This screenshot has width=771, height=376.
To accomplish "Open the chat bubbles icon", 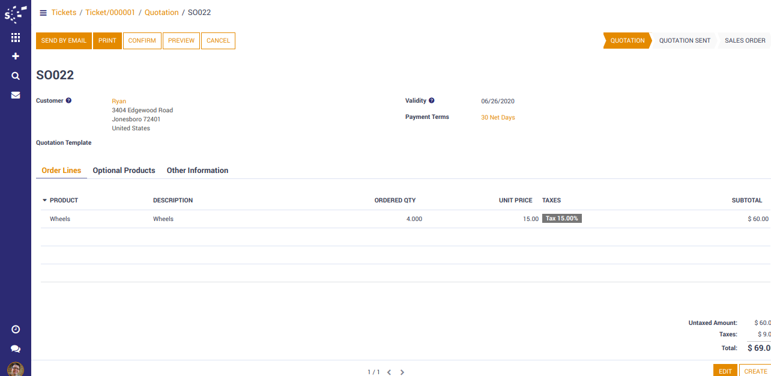I will (16, 349).
